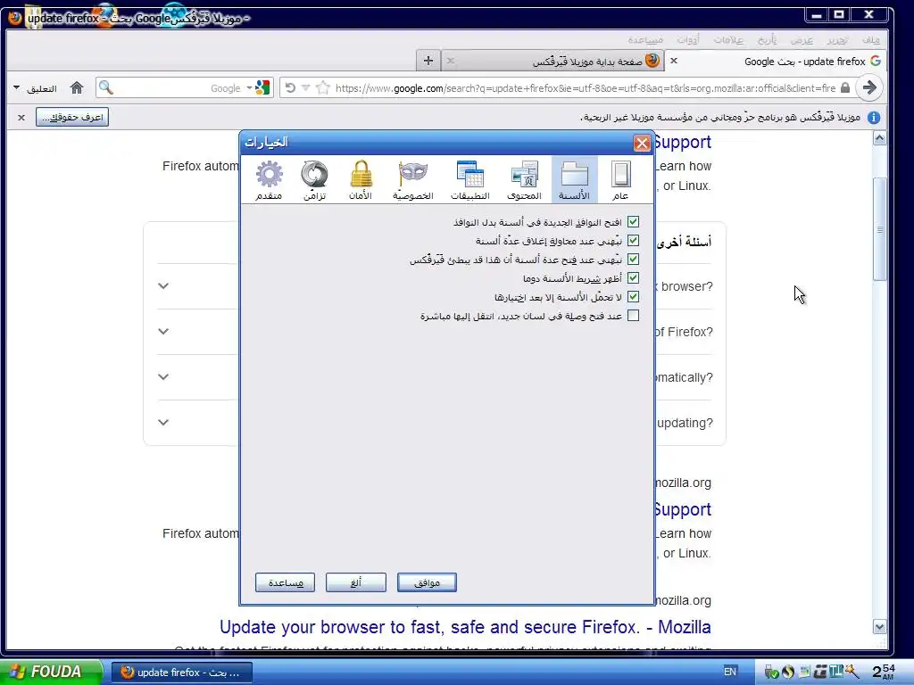Open the أدوات (Tools) menu
Screen dimensions: 914x685
pyautogui.click(x=688, y=39)
